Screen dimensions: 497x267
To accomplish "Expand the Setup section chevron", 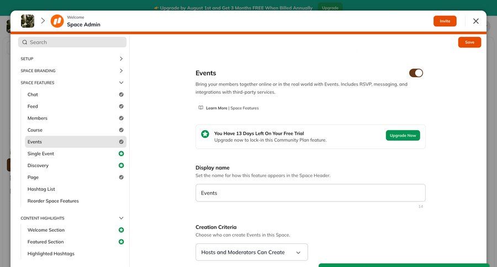I will point(121,58).
